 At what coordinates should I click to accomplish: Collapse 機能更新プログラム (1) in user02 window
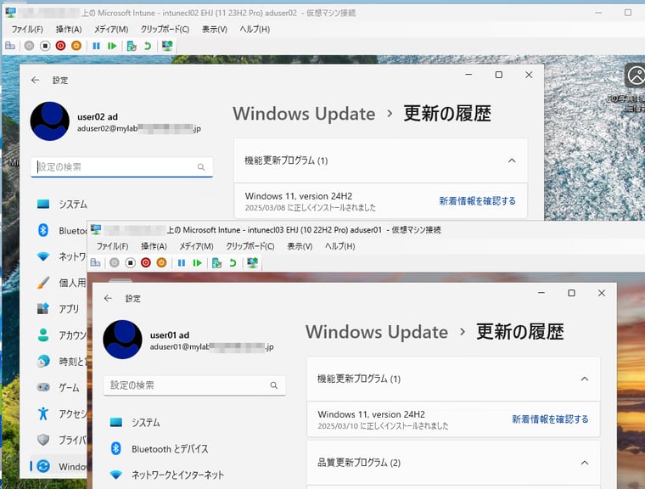tap(512, 160)
